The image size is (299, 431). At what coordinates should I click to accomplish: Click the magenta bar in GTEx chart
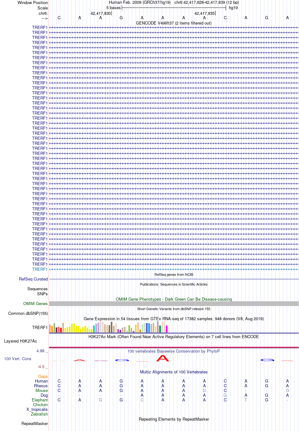[x=166, y=329]
